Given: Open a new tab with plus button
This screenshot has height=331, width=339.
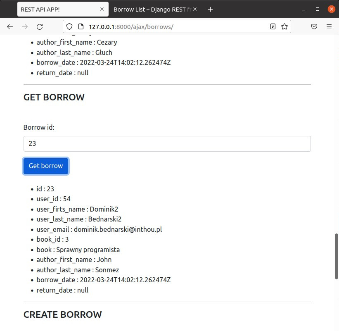Looking at the screenshot, I should (210, 9).
